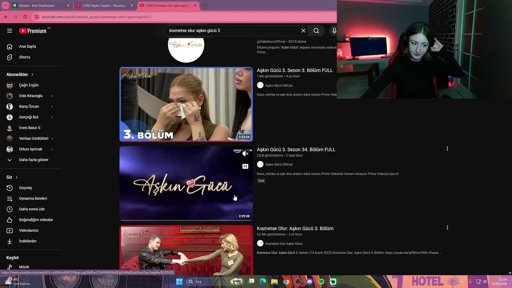Close the Hayko Cepkin tab

point(132,6)
